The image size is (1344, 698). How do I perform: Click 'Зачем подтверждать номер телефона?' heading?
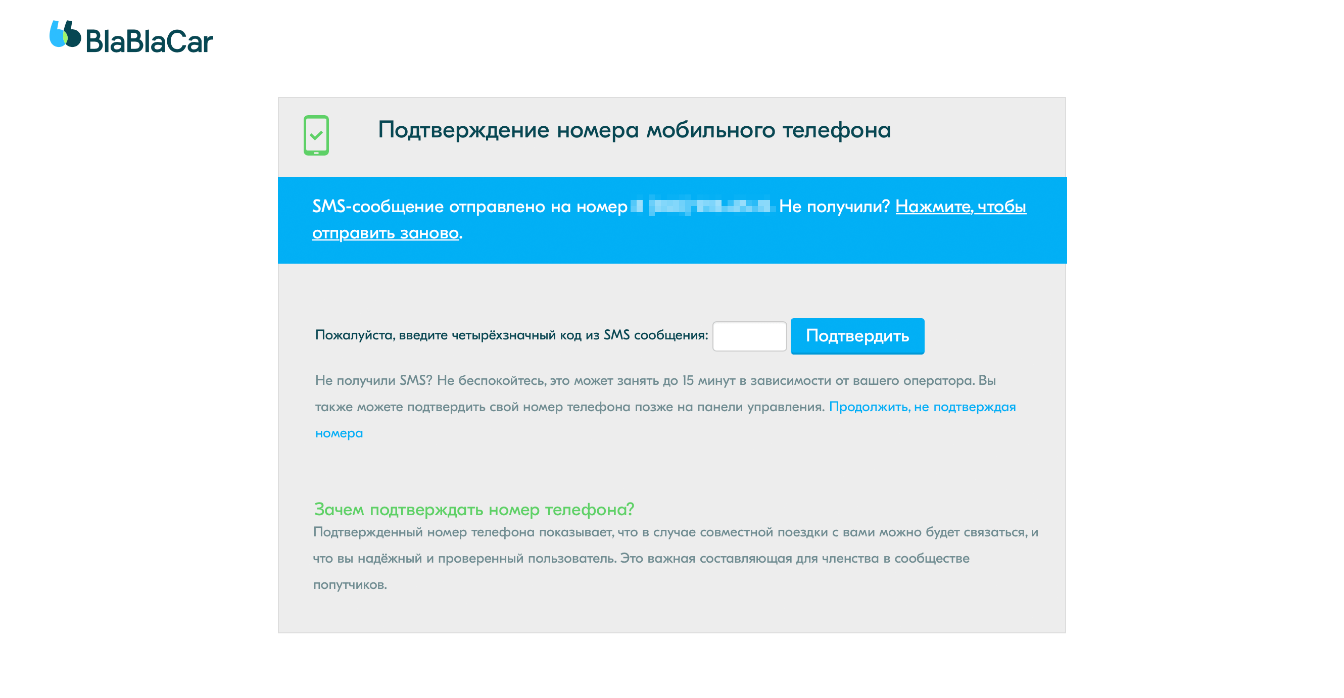click(474, 509)
